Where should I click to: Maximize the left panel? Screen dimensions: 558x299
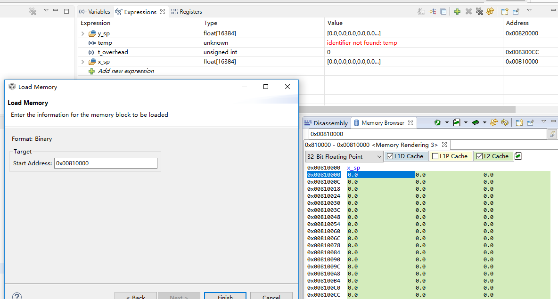pyautogui.click(x=66, y=11)
